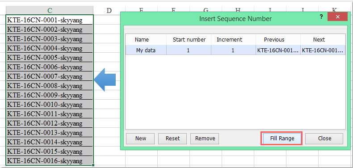Click the Fill Range button

click(282, 138)
